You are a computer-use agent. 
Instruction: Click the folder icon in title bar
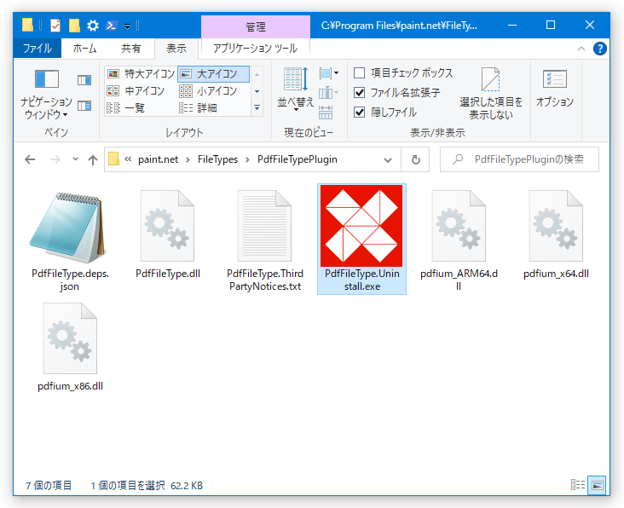tap(27, 25)
